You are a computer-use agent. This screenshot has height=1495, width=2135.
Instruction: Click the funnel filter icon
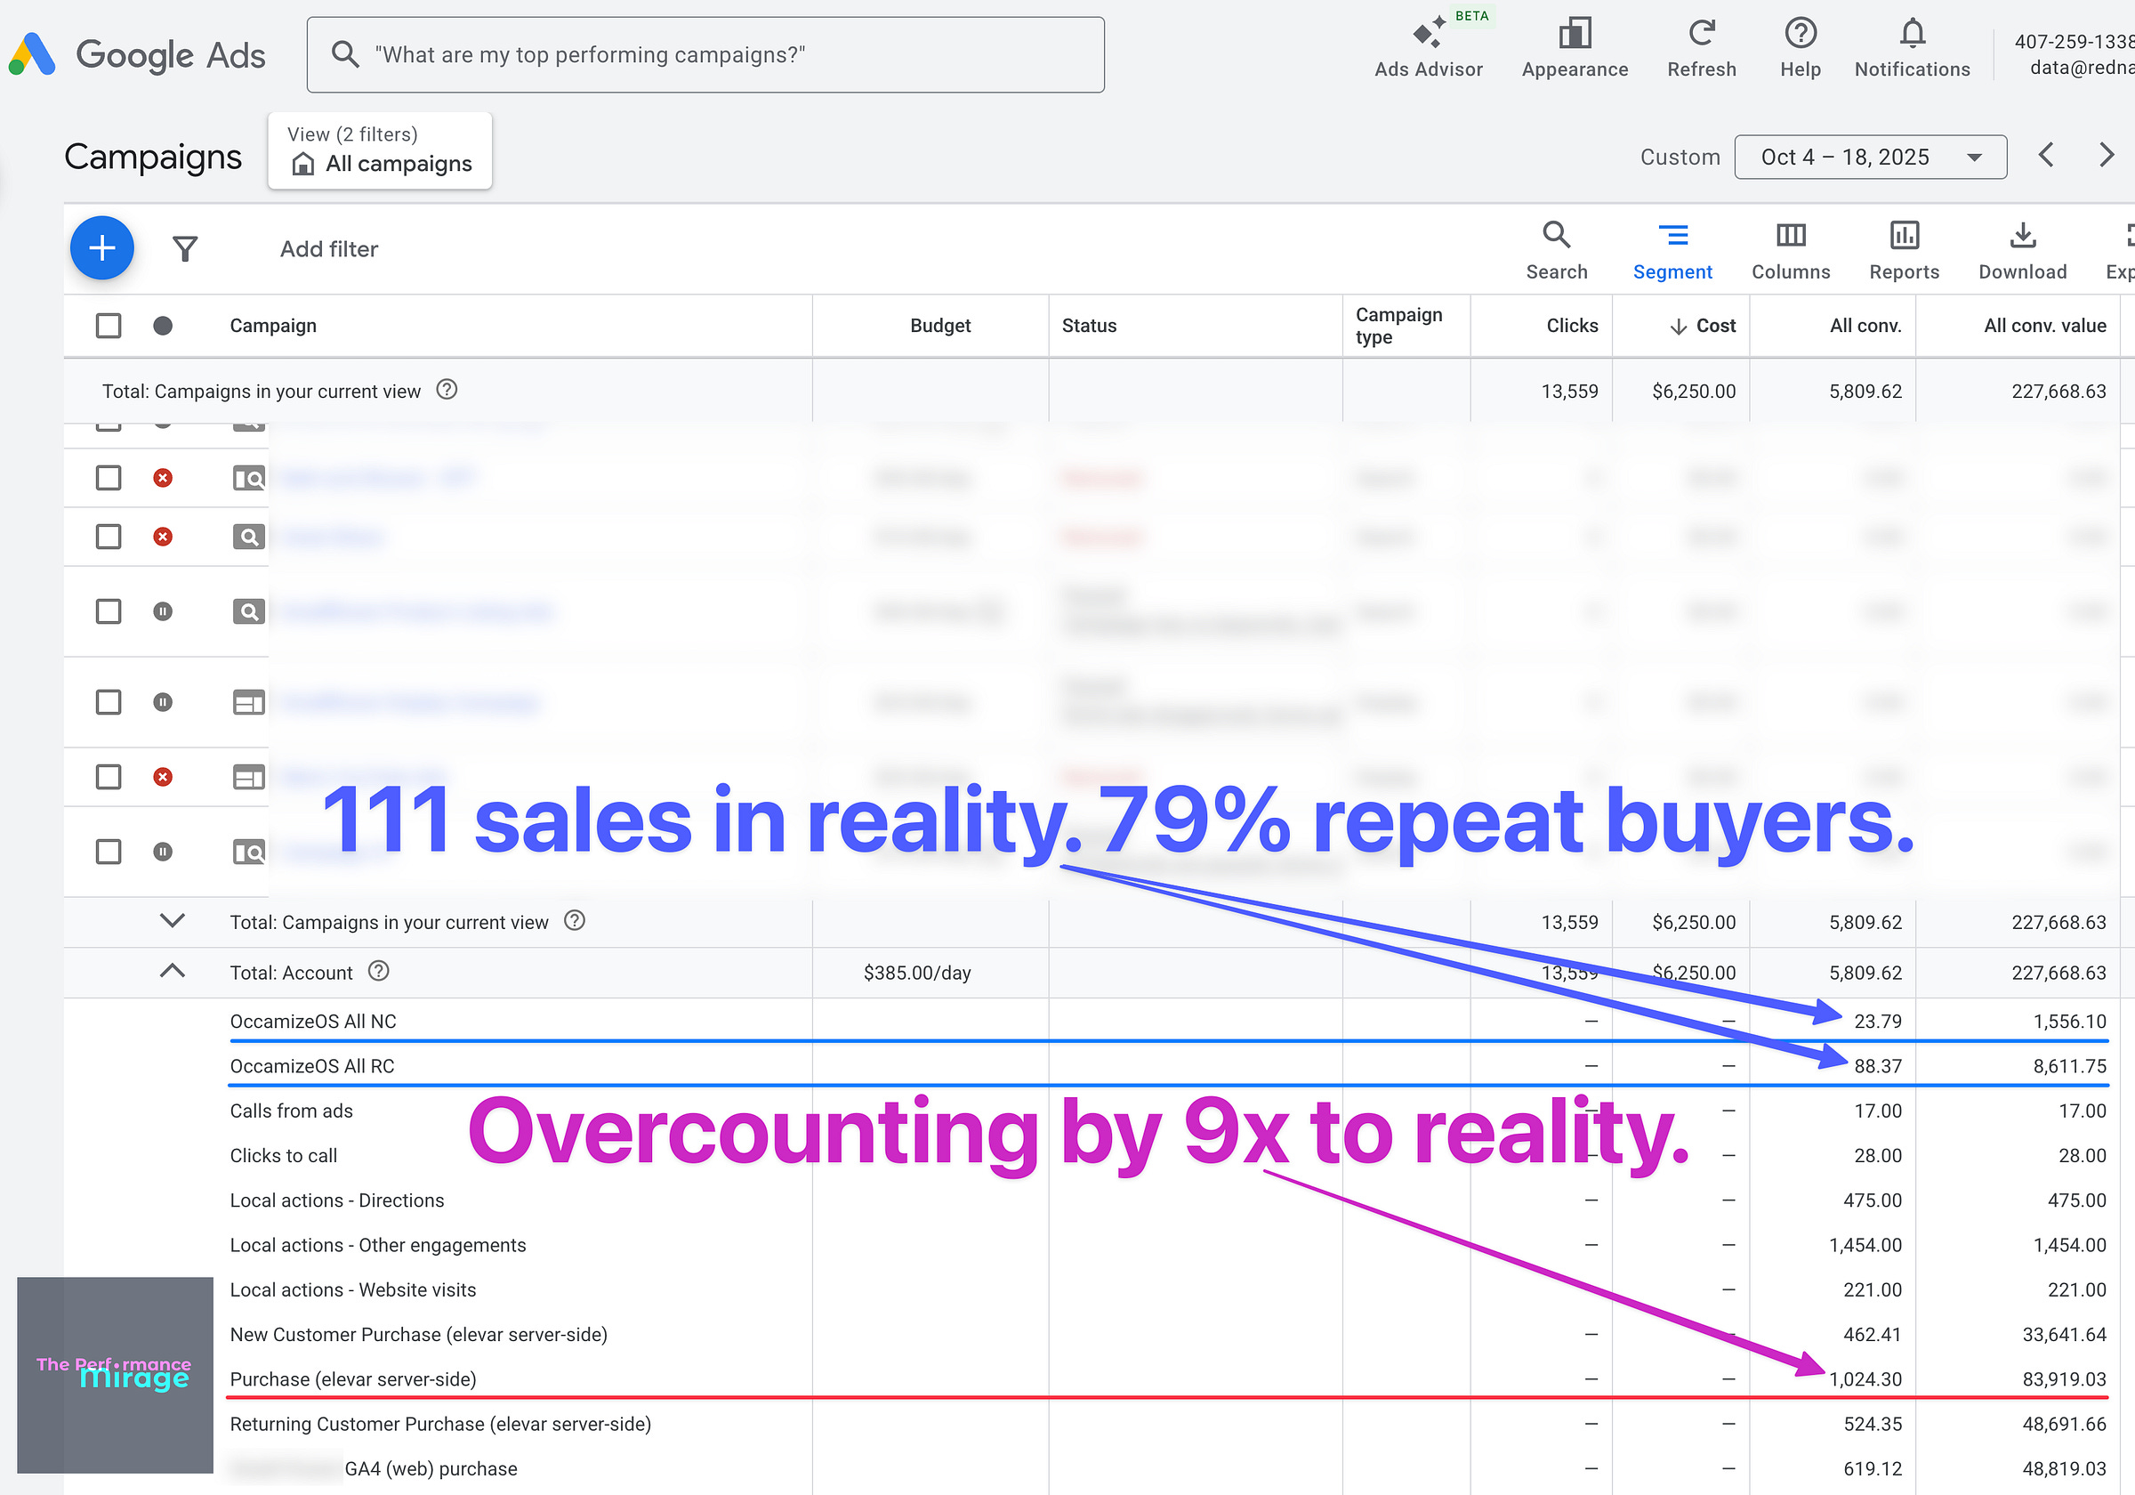pos(185,248)
